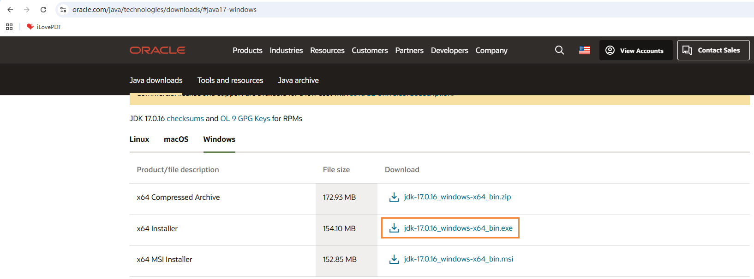Switch to the Linux tab
Screen dimensions: 754x279
pos(139,139)
